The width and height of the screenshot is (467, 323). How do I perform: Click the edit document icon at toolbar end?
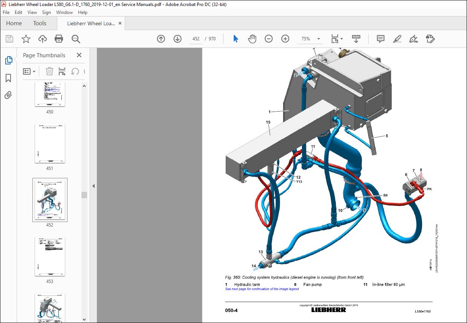tap(430, 39)
